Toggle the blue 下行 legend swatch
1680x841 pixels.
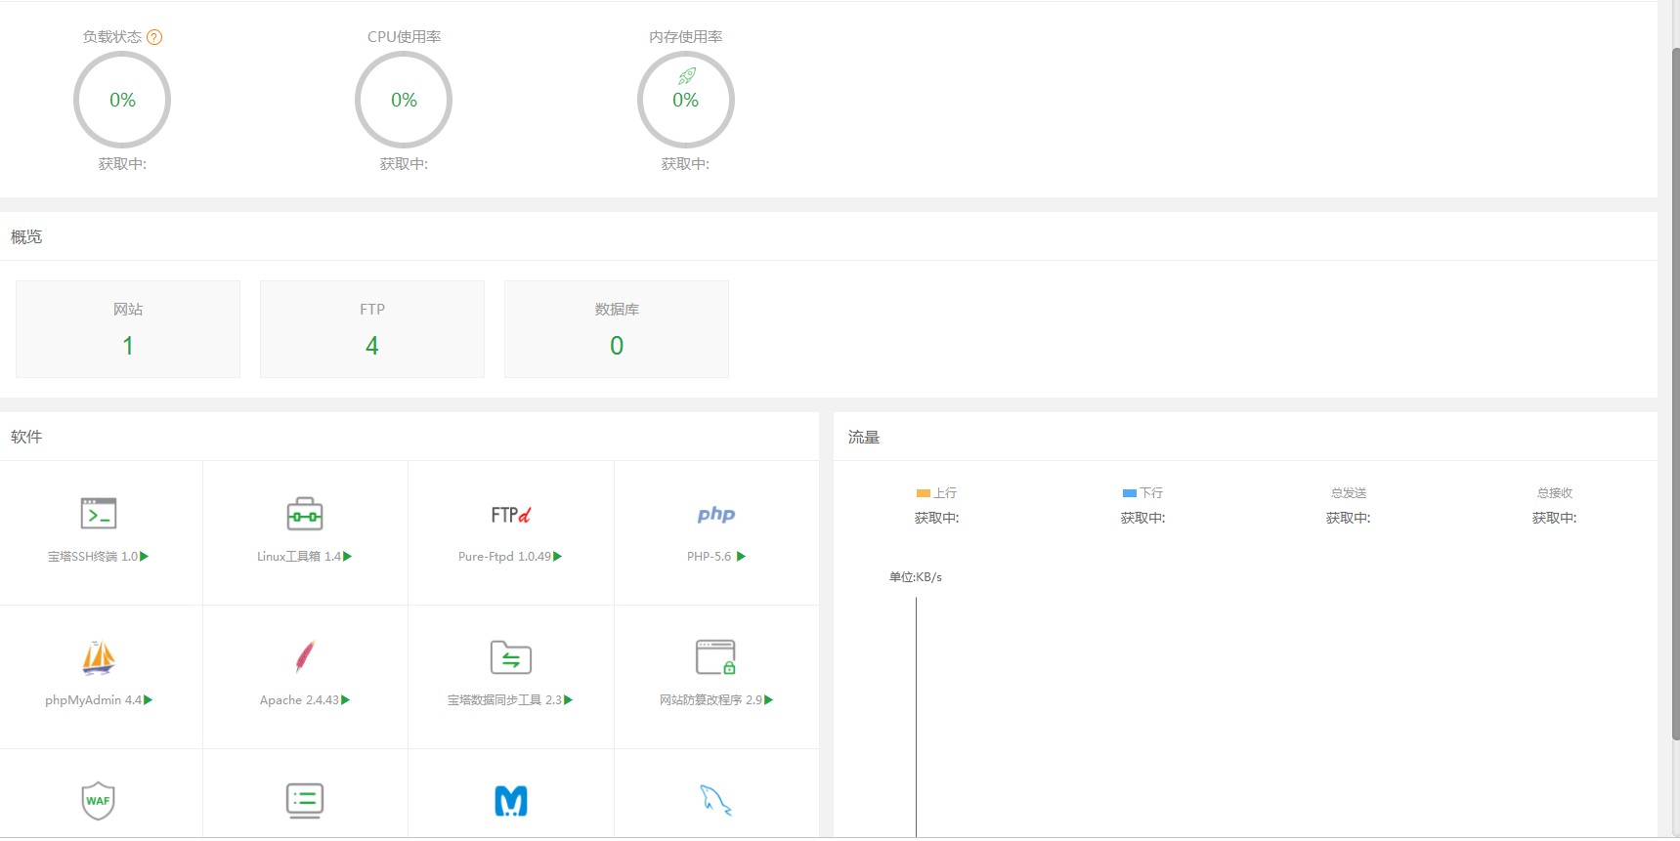coord(1129,493)
